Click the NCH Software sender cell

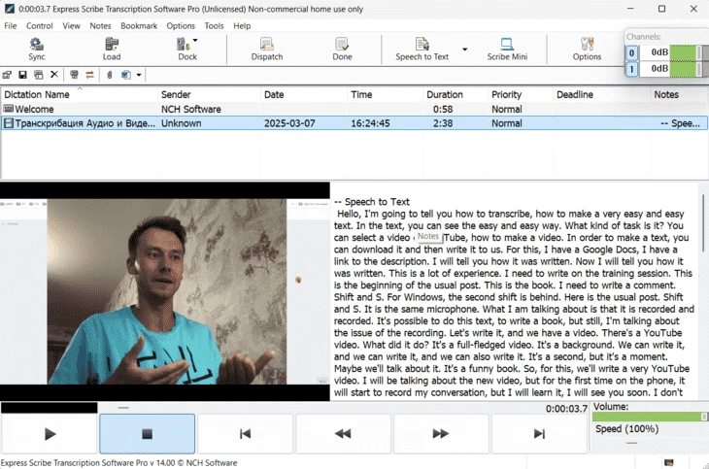pos(190,109)
